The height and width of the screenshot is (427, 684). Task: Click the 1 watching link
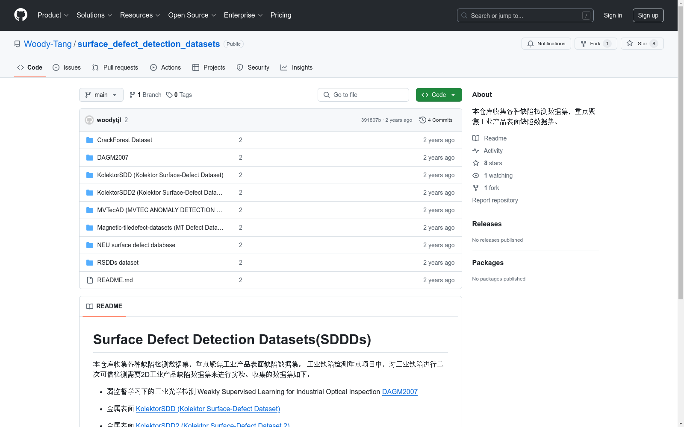tap(492, 175)
